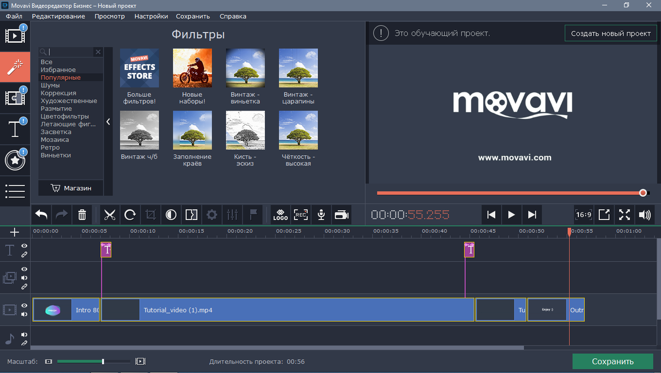Select the Crop tool in toolbar

150,215
